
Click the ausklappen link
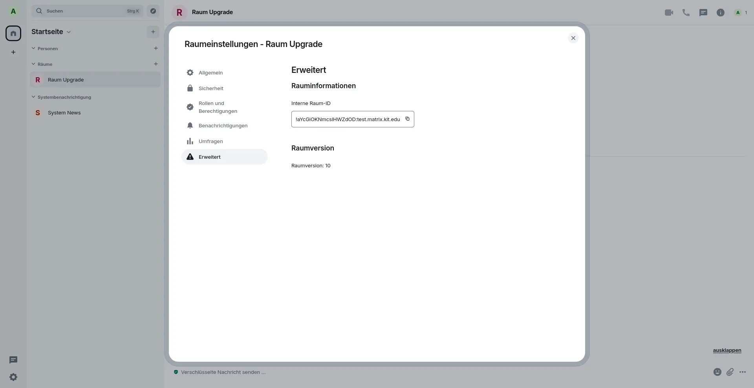pos(727,350)
